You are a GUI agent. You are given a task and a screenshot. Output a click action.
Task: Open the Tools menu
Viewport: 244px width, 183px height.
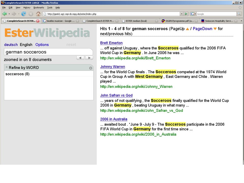point(50,7)
